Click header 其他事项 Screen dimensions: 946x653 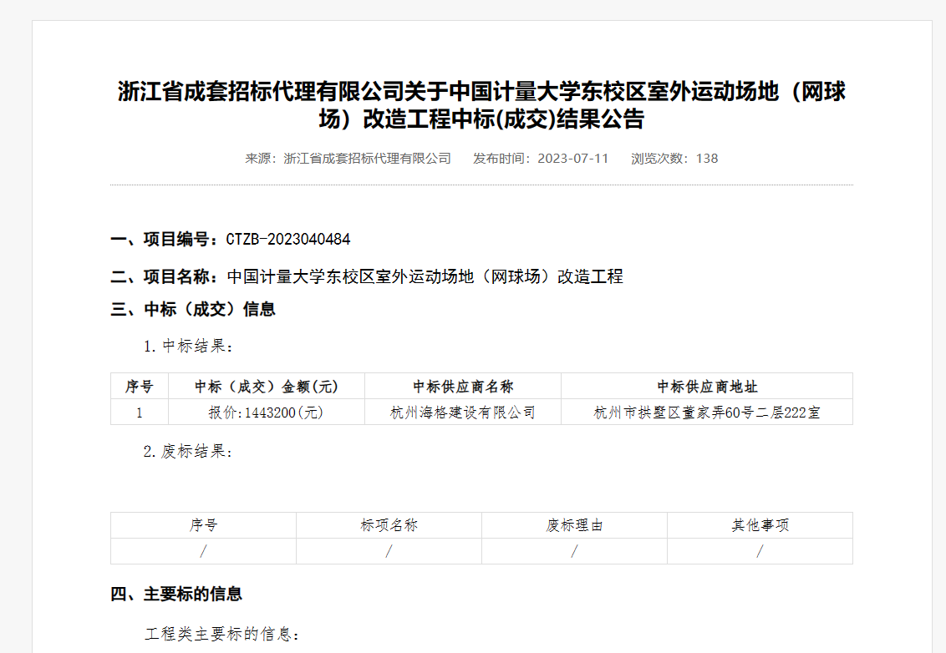(760, 525)
